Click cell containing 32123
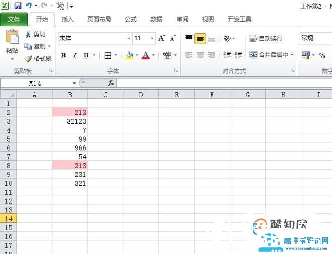 [70, 121]
